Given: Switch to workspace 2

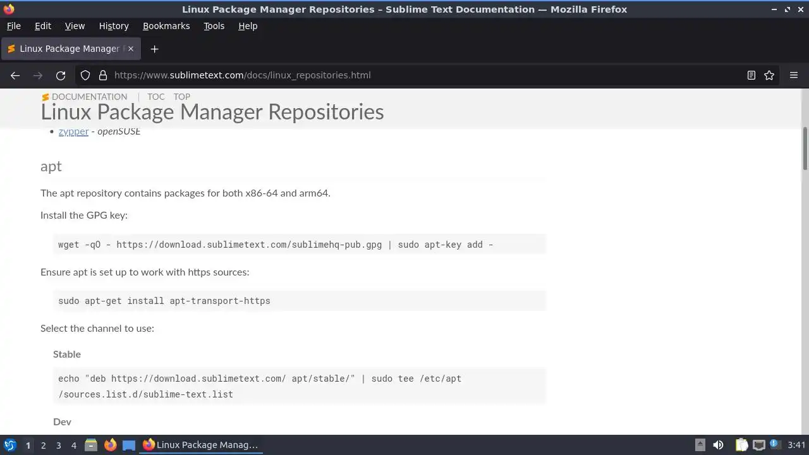Looking at the screenshot, I should (x=43, y=445).
